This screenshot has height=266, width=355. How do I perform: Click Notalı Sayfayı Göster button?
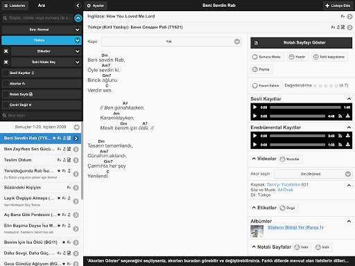coord(301,43)
